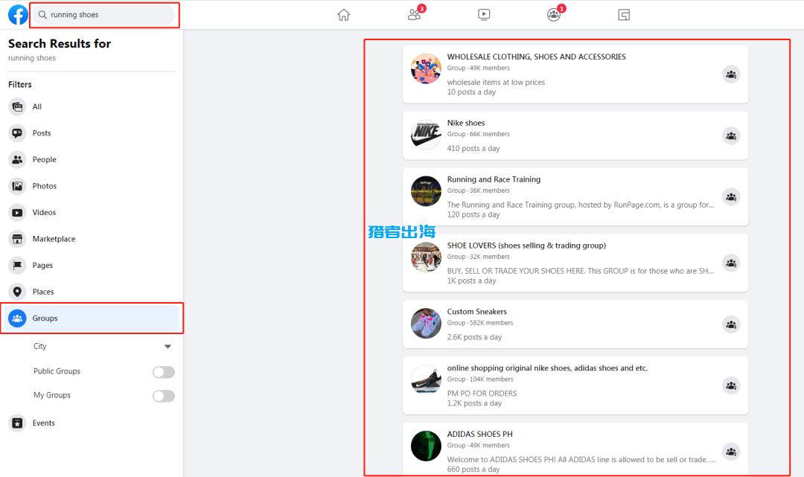The height and width of the screenshot is (477, 804).
Task: Click the All filter icon
Action: [x=17, y=106]
